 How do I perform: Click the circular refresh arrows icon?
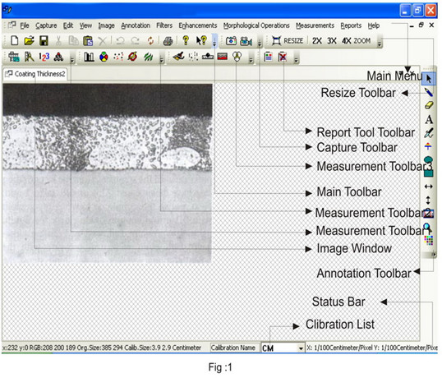click(151, 41)
